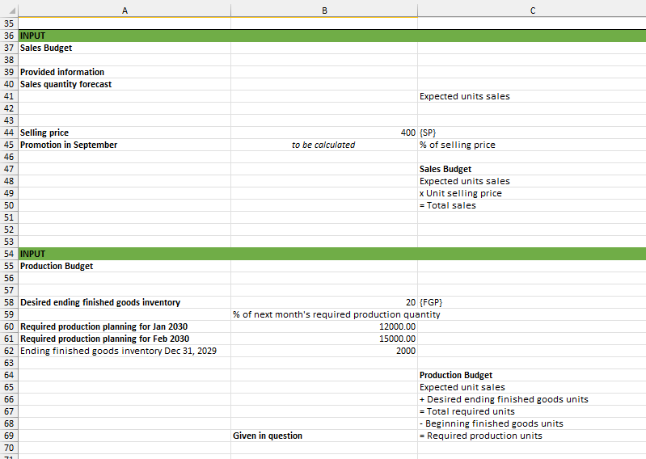Select the "= Total sales" cell
The height and width of the screenshot is (459, 646).
click(531, 205)
